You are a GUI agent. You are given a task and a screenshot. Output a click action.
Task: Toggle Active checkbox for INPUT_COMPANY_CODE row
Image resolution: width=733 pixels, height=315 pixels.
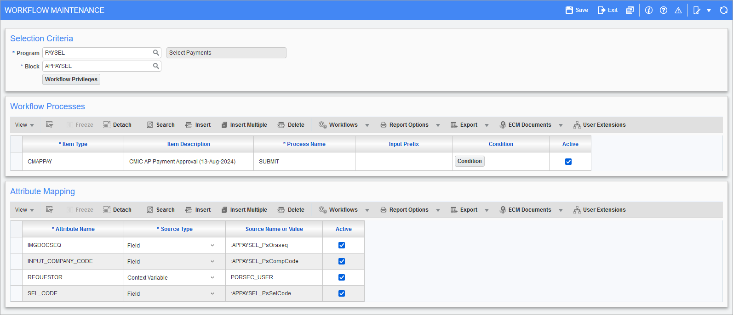[342, 261]
